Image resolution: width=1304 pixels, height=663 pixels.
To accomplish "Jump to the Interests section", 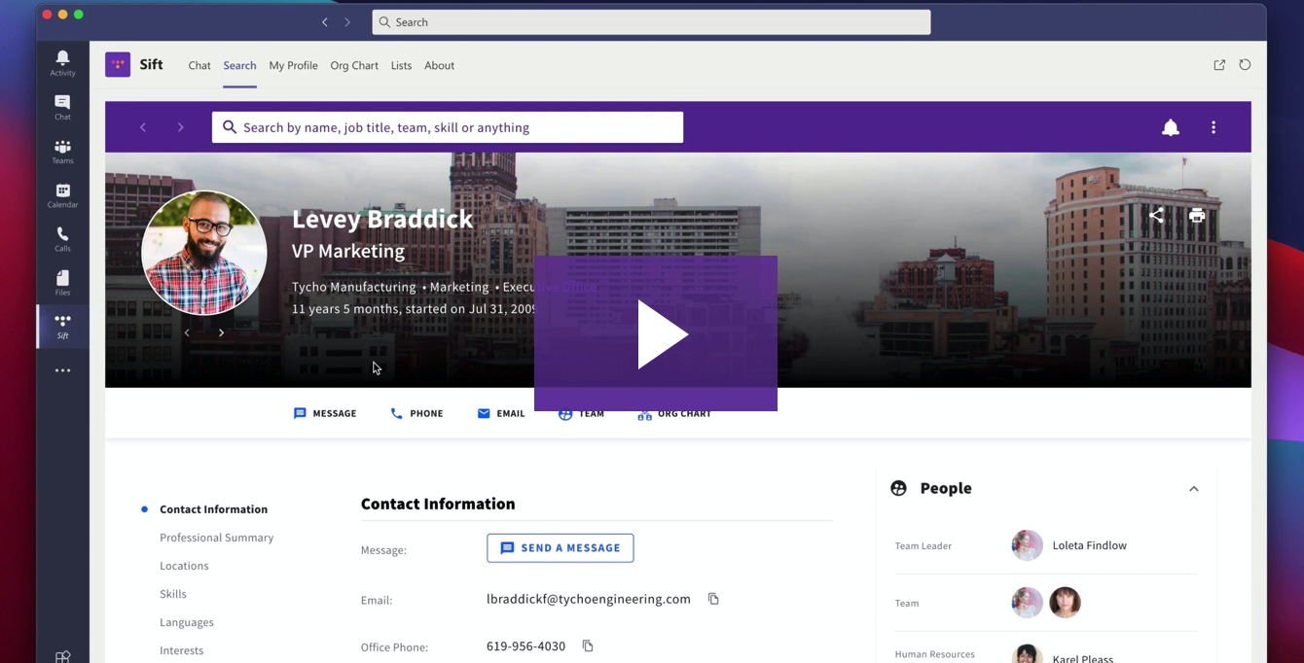I will 182,650.
